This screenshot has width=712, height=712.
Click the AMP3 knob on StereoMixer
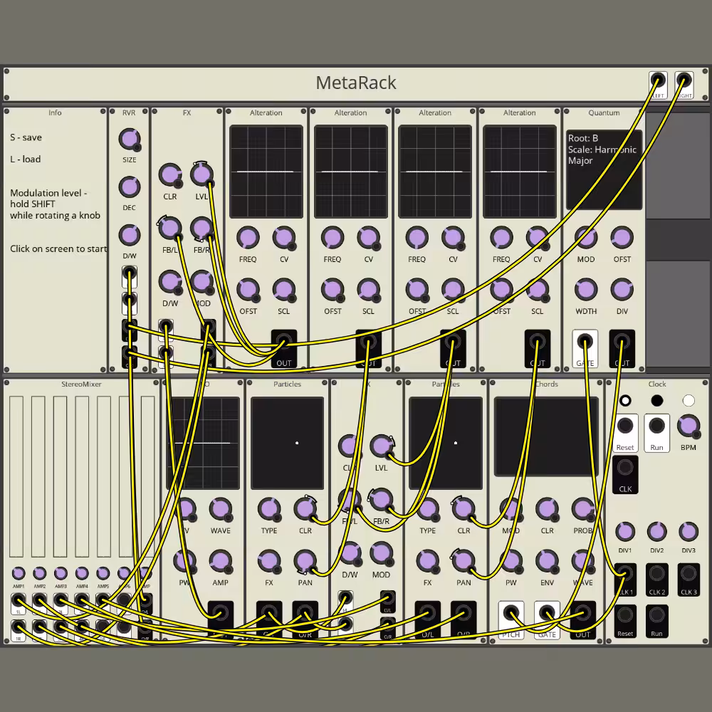pos(61,573)
